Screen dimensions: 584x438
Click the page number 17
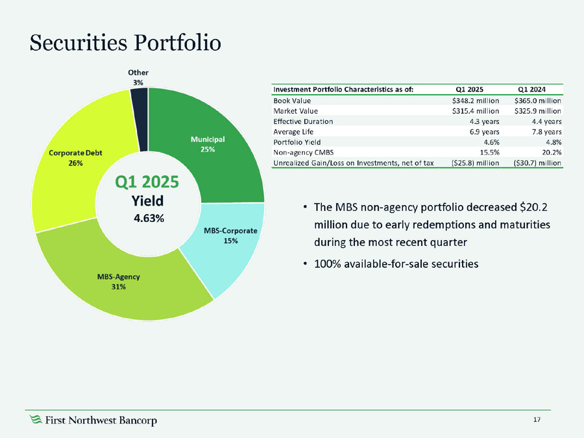[x=537, y=420]
